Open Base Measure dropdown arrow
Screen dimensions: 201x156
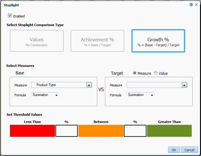click(x=89, y=85)
